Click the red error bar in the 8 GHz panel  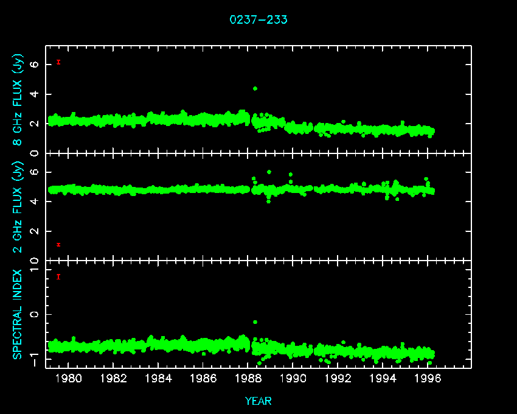pos(58,61)
